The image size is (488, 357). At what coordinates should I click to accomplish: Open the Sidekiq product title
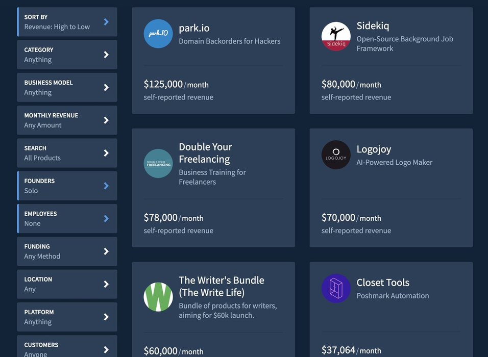373,25
